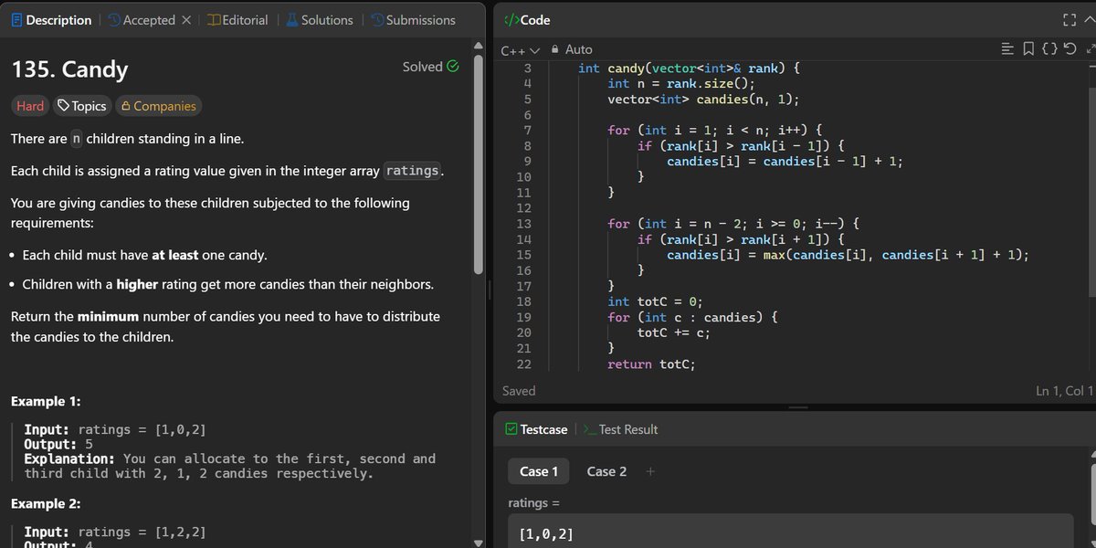1096x548 pixels.
Task: Open the Testcase tab
Action: (536, 429)
